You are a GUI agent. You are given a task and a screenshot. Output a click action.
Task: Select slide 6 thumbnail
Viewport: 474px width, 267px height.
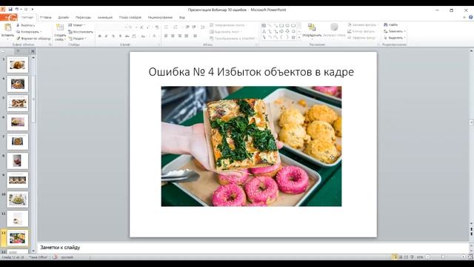pos(18,122)
